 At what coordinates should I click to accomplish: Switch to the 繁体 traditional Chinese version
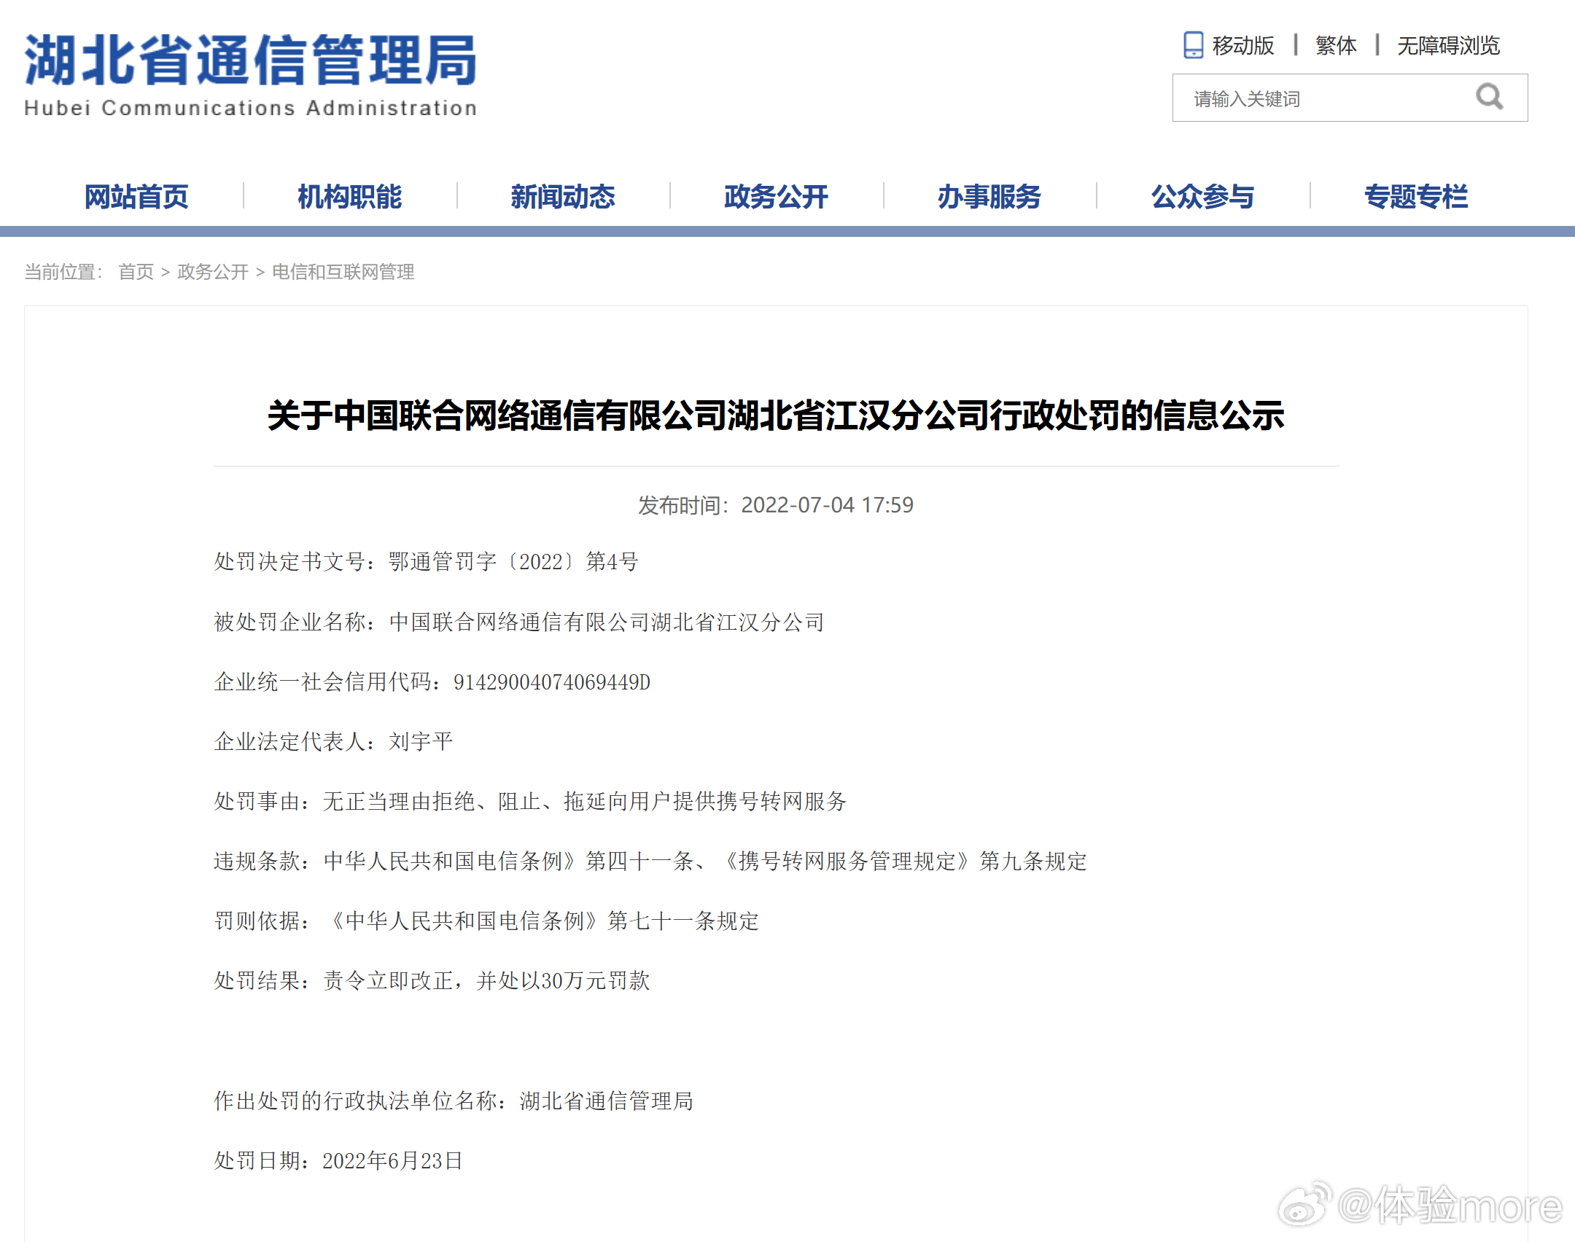coord(1335,45)
